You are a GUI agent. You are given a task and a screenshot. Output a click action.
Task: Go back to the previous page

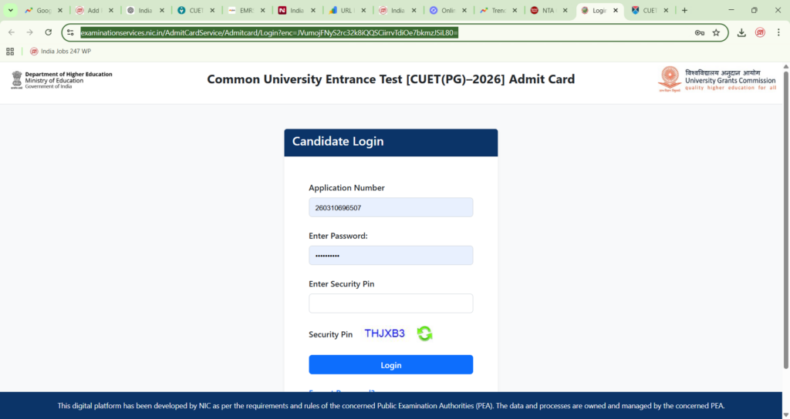(x=11, y=32)
